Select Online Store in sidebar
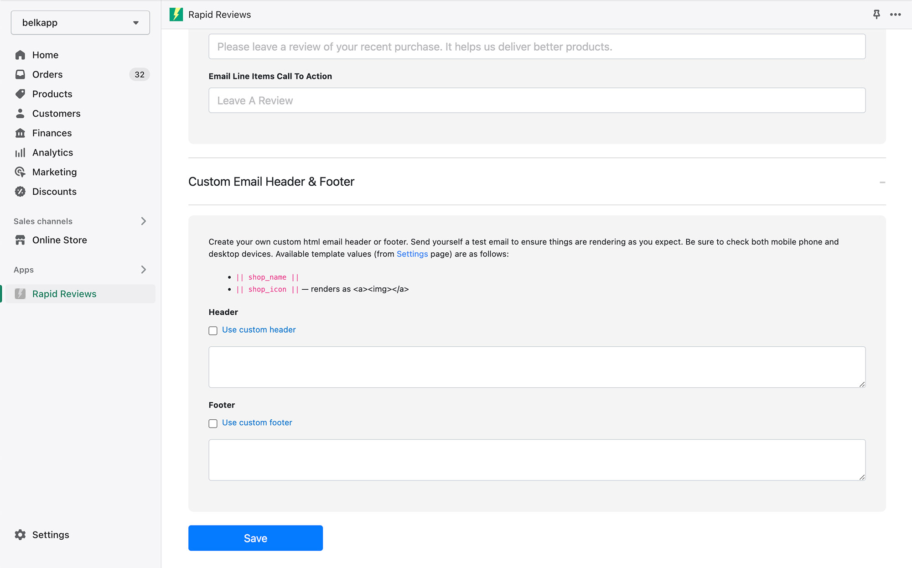Image resolution: width=912 pixels, height=568 pixels. point(59,240)
